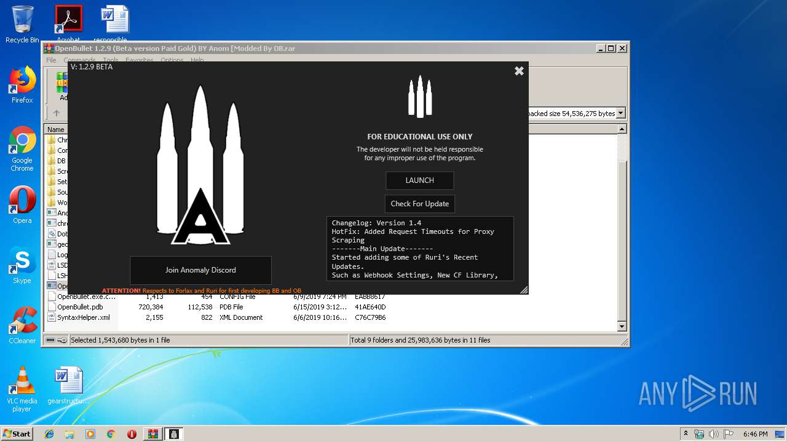Click the WinRAR Add toolbar icon

(x=62, y=86)
